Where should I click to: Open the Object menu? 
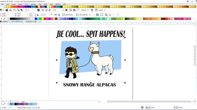click(20, 4)
